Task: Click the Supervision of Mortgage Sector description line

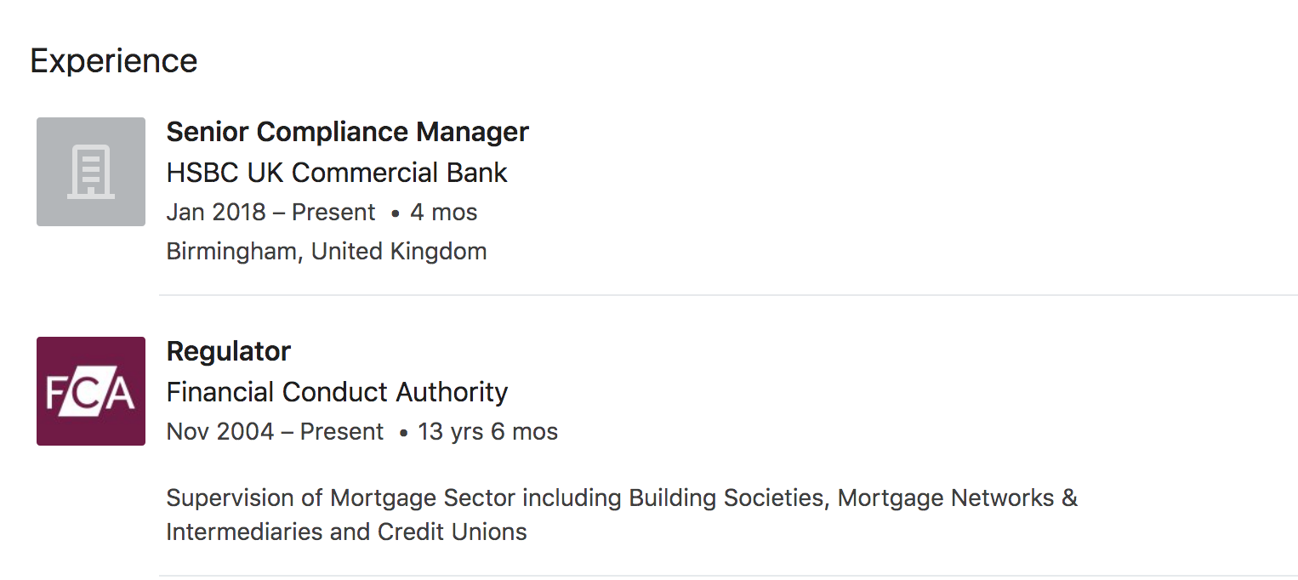Action: (623, 498)
